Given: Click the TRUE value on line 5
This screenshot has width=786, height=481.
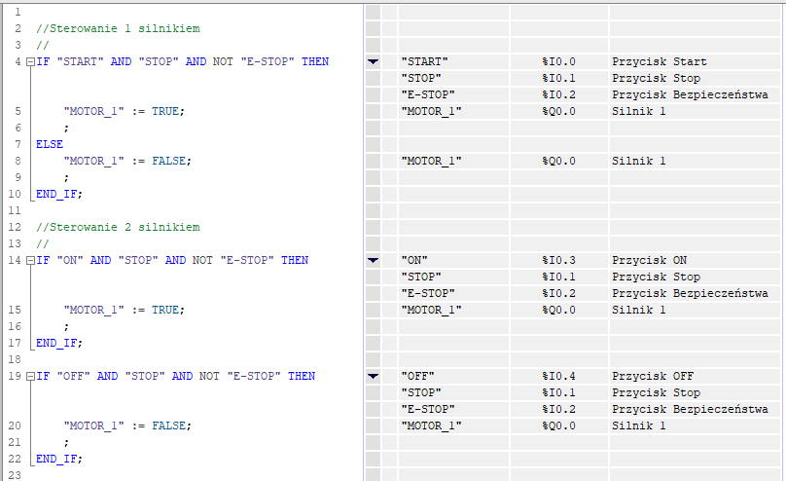Looking at the screenshot, I should pos(164,112).
